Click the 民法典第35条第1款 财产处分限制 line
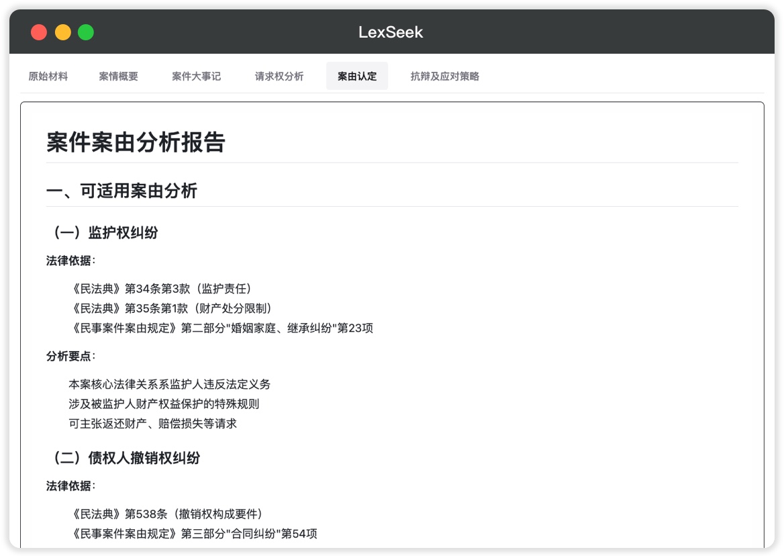This screenshot has height=556, width=784. click(x=171, y=308)
